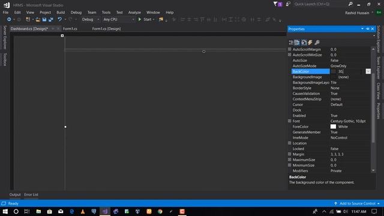This screenshot has width=384, height=216.
Task: Open the Debug configuration dropdown
Action: pyautogui.click(x=91, y=19)
